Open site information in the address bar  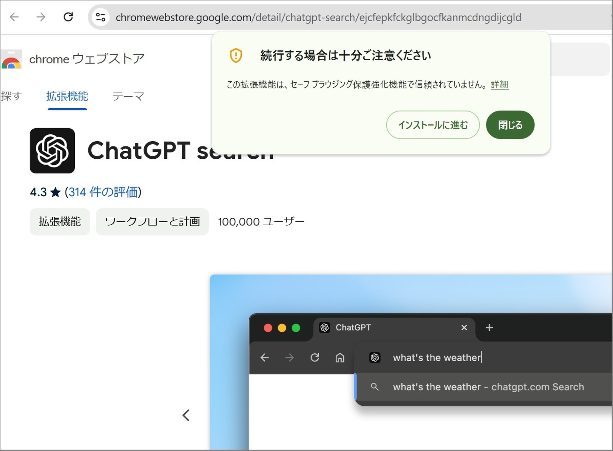pos(100,17)
